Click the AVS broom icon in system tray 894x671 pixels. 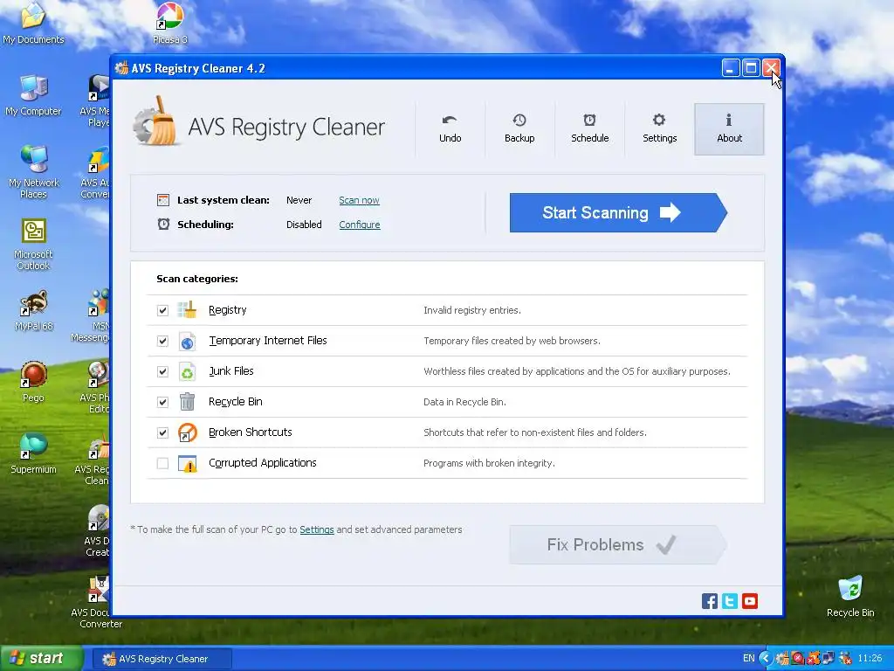(782, 659)
